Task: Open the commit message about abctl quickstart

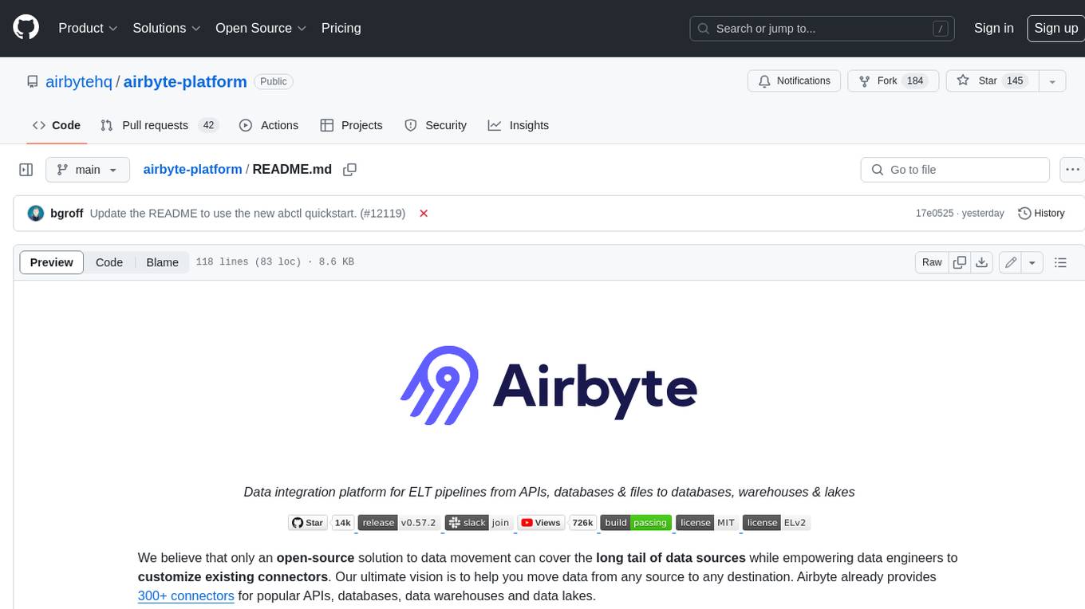Action: 247,214
